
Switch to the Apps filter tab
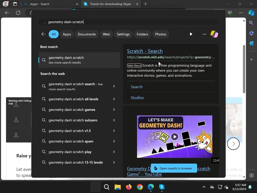click(x=67, y=34)
